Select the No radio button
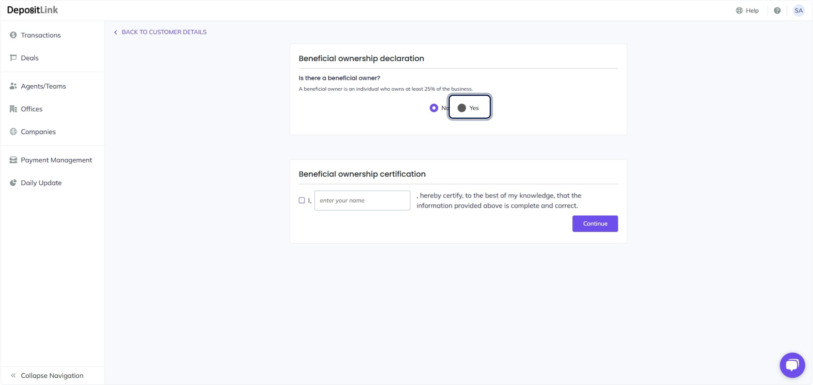This screenshot has width=813, height=385. (434, 108)
